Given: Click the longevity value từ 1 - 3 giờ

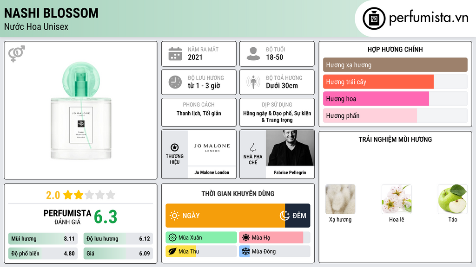Looking at the screenshot, I should pos(204,86).
